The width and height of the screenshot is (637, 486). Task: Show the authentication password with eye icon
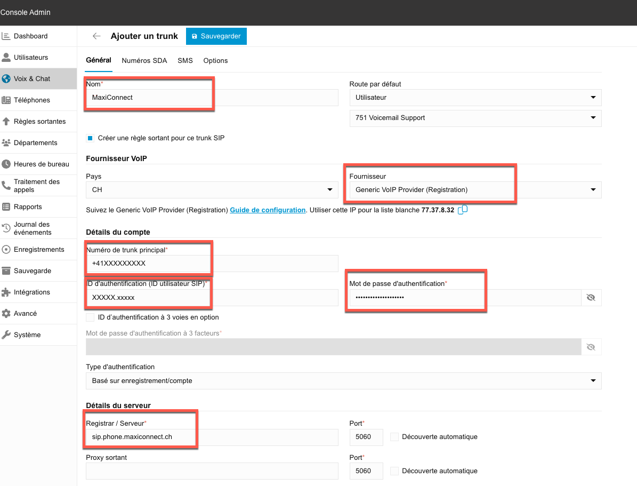tap(591, 298)
